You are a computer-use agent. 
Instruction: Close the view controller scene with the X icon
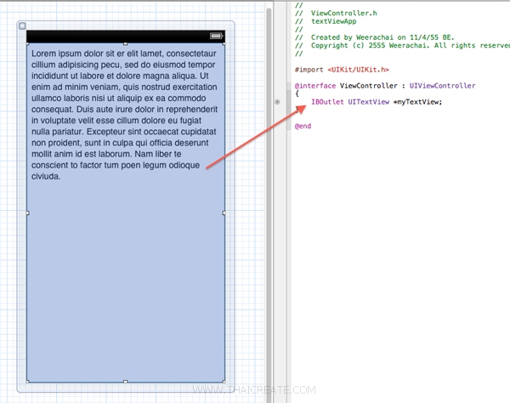pos(22,26)
